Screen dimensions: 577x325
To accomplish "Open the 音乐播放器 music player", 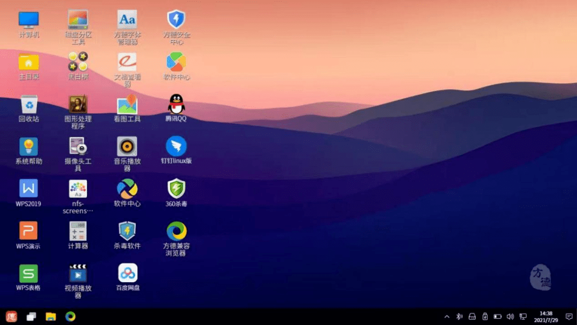I will pyautogui.click(x=127, y=146).
